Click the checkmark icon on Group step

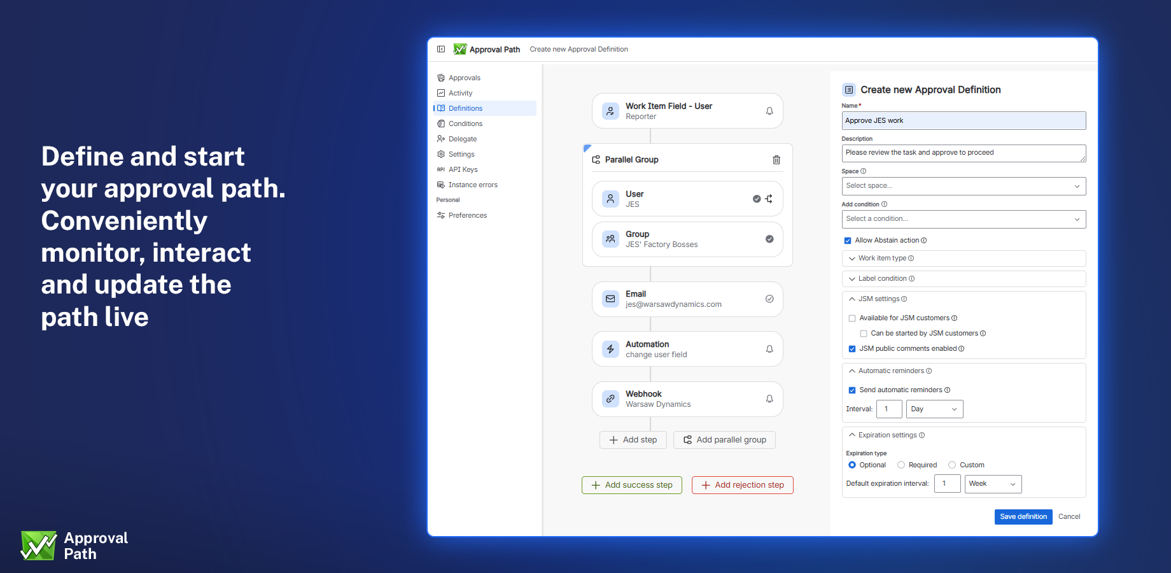click(769, 239)
